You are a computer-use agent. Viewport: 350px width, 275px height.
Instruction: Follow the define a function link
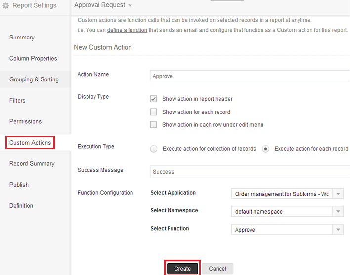click(127, 30)
